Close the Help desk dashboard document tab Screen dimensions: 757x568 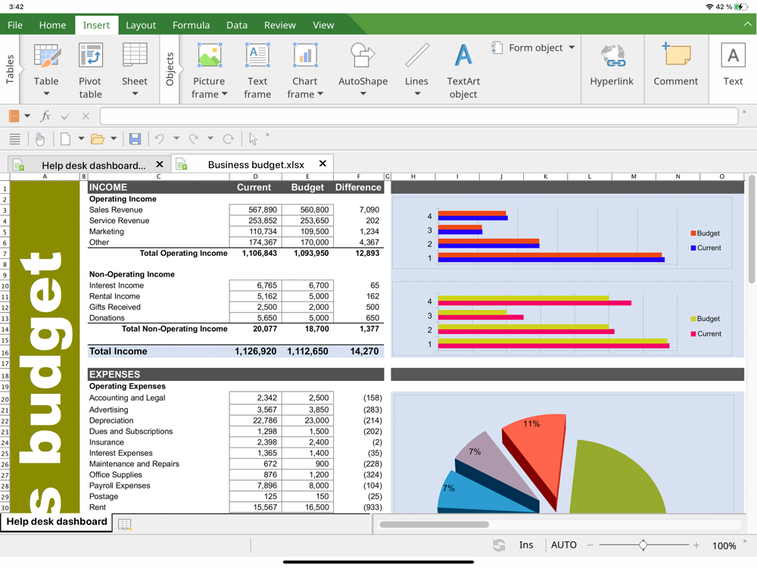(x=159, y=164)
